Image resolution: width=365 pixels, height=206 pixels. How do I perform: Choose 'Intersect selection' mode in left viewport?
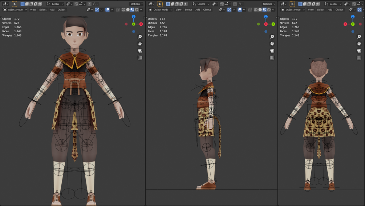click(x=40, y=4)
